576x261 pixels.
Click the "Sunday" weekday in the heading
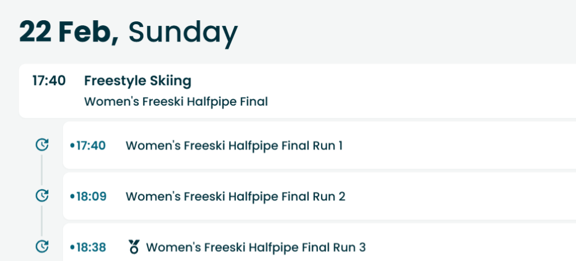pos(183,32)
